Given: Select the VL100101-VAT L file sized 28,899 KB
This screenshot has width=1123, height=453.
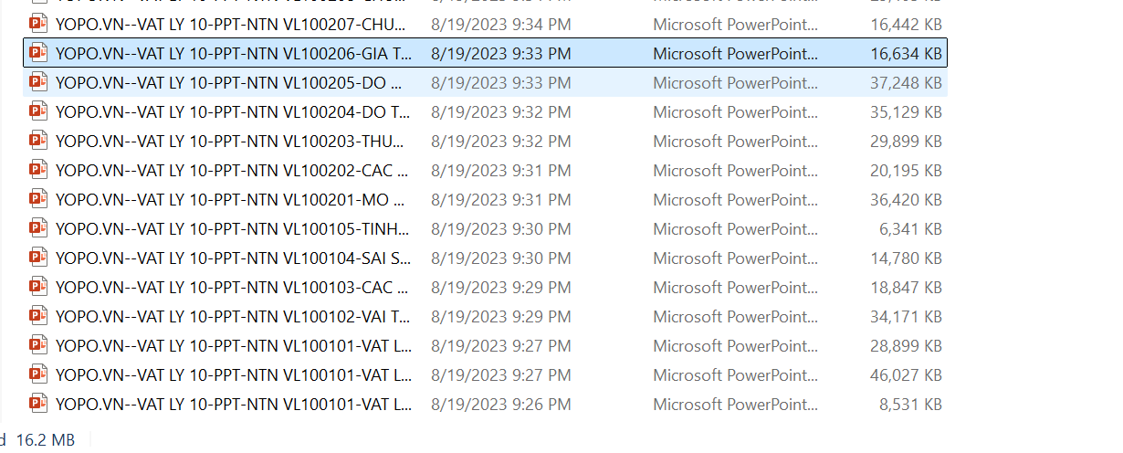Looking at the screenshot, I should tap(233, 346).
